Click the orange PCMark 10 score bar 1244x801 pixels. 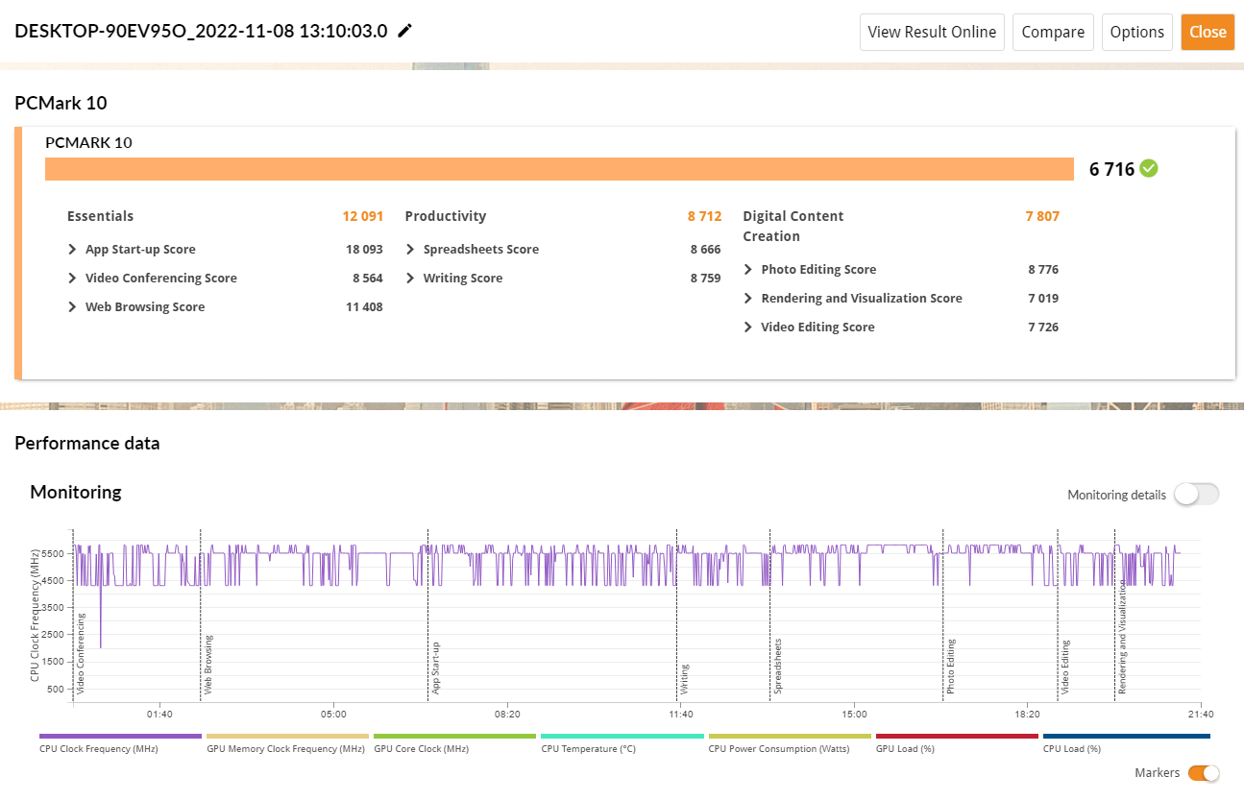(559, 169)
